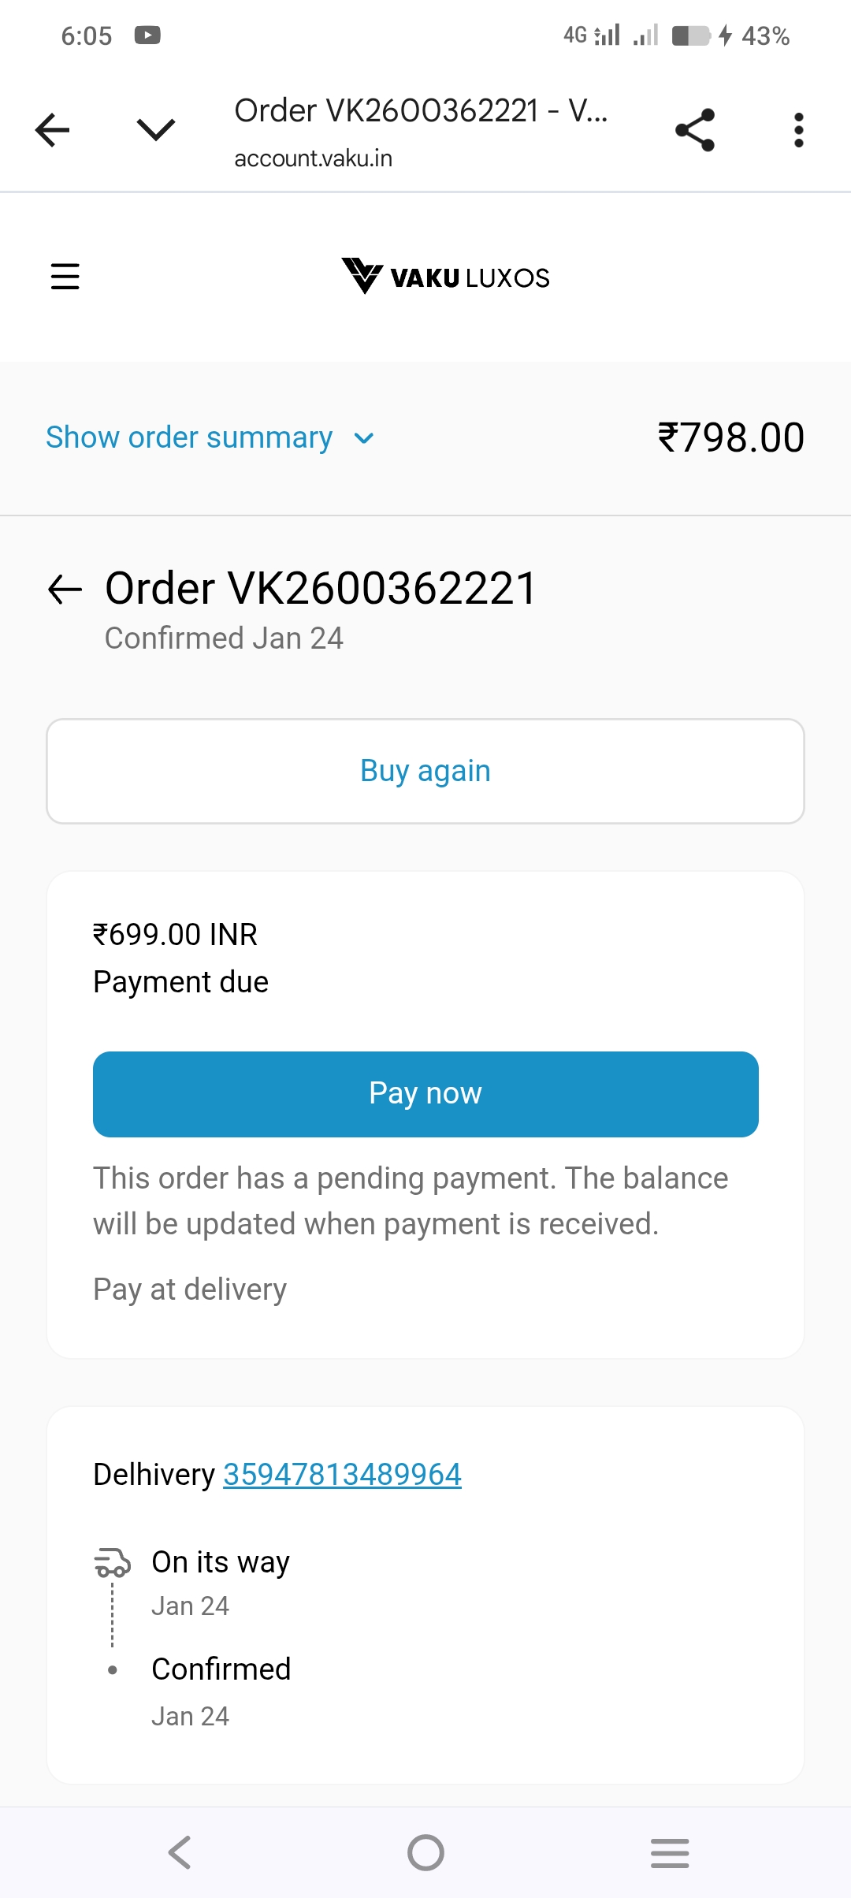The image size is (851, 1898).
Task: Tap the Vaku Luxos logo
Action: (x=445, y=277)
